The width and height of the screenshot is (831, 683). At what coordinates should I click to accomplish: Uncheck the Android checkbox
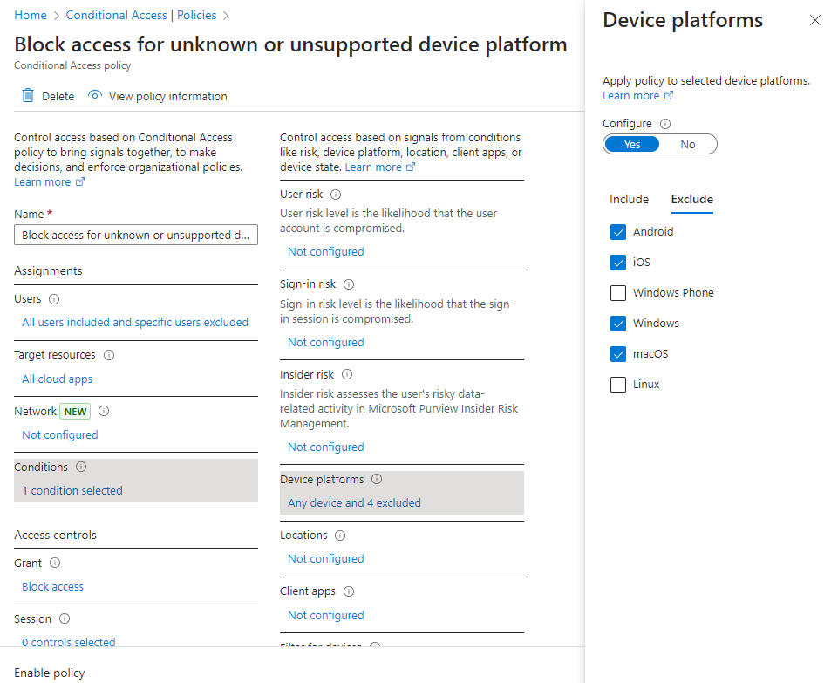pos(618,232)
